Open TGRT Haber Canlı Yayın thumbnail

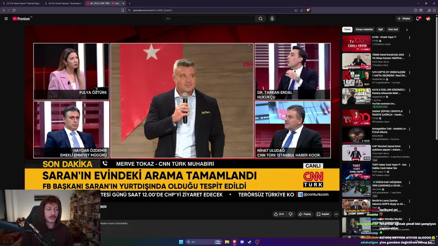point(356,171)
